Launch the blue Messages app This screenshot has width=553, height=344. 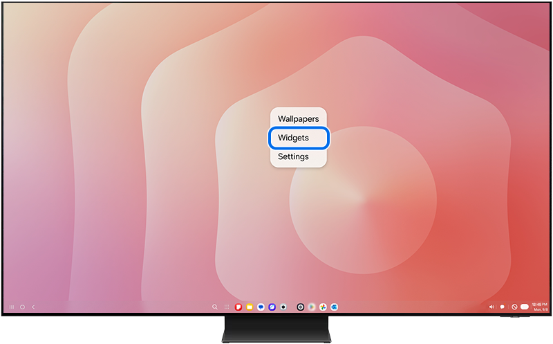[x=261, y=307]
